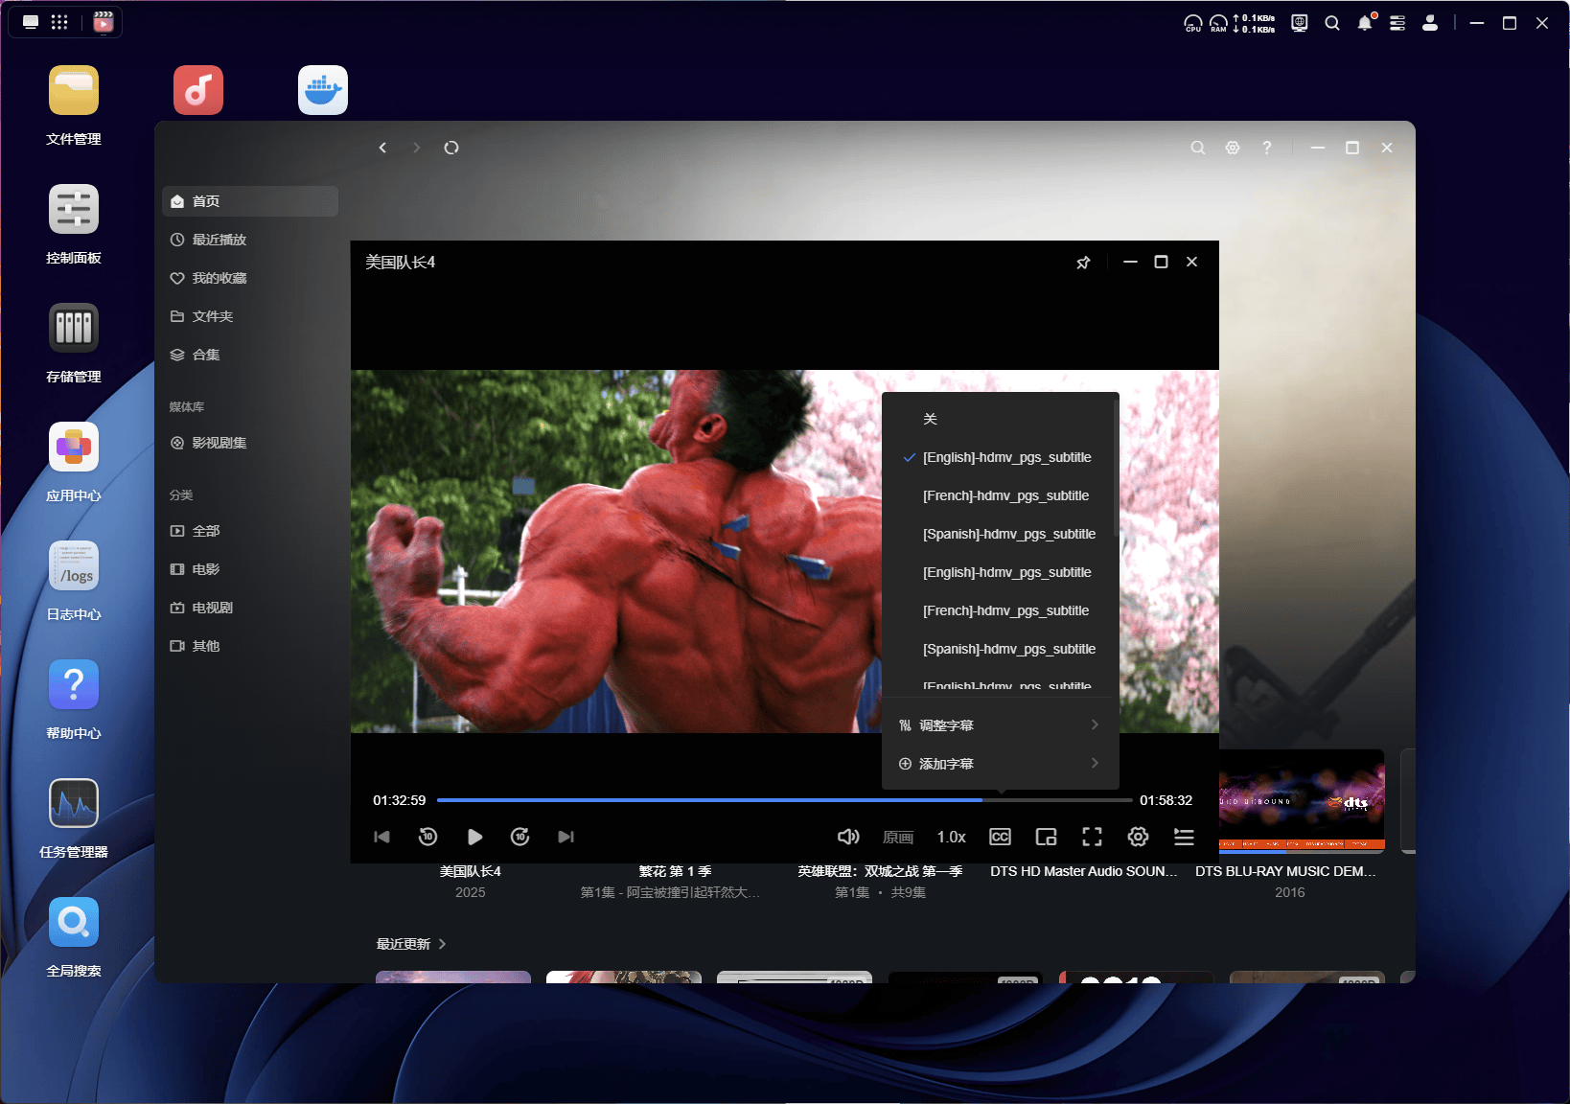Go to 我的收藏 in the sidebar
The width and height of the screenshot is (1570, 1104).
(219, 278)
